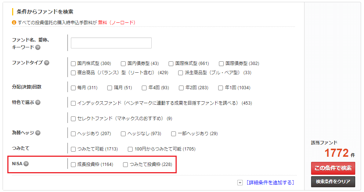Check the つみたて投資枠 (228) option
This screenshot has width=364, height=192.
pos(126,164)
